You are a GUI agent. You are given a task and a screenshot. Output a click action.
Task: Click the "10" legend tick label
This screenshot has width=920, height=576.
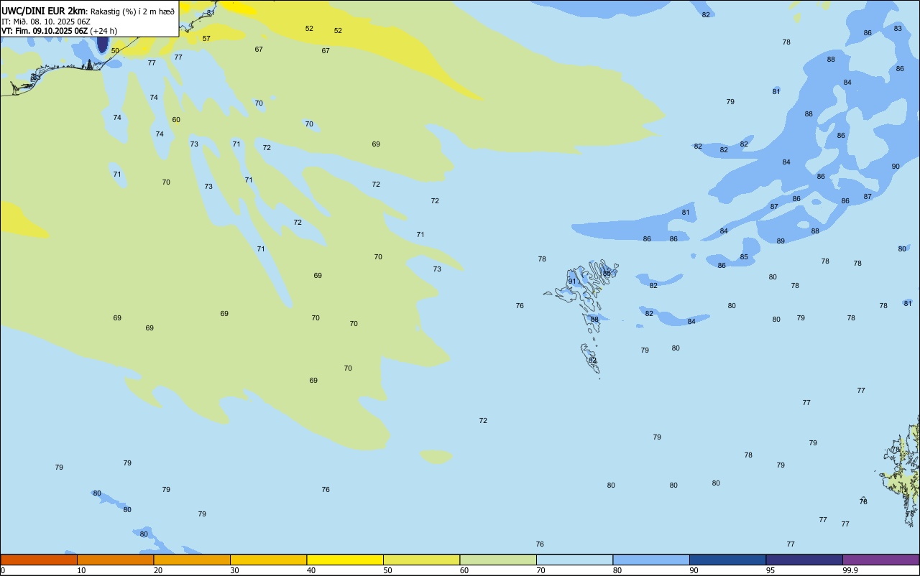tap(81, 570)
